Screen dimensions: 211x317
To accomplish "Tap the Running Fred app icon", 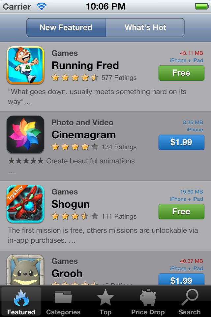I will click(25, 65).
